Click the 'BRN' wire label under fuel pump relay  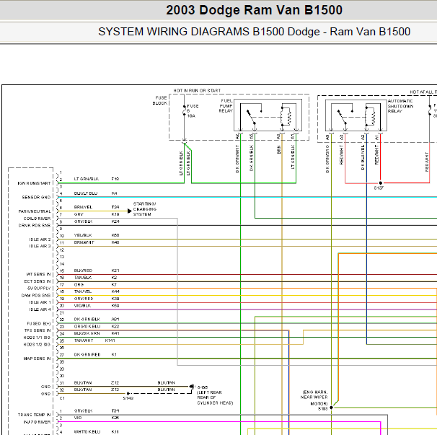pos(278,150)
